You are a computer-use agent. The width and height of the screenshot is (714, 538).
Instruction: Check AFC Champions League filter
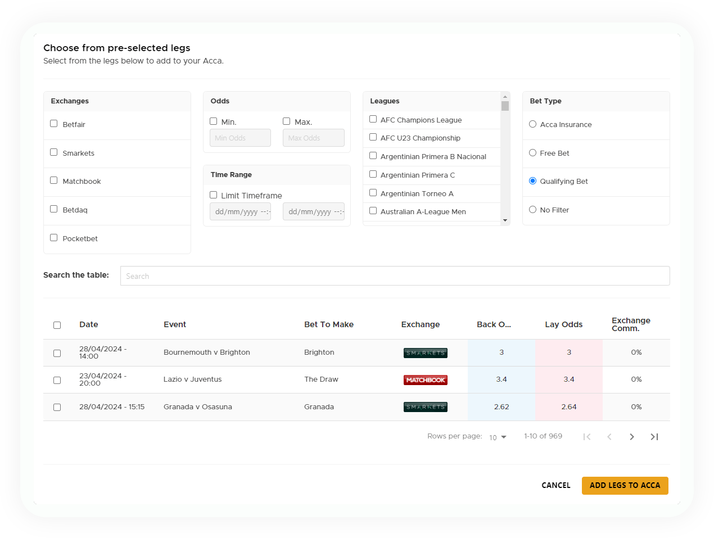coord(373,119)
